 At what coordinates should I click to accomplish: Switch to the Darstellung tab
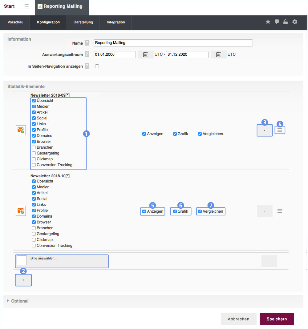[83, 22]
